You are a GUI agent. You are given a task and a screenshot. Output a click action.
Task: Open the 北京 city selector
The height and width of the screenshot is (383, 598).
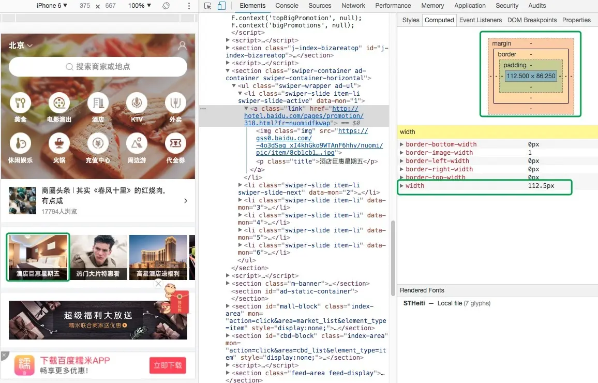click(21, 46)
